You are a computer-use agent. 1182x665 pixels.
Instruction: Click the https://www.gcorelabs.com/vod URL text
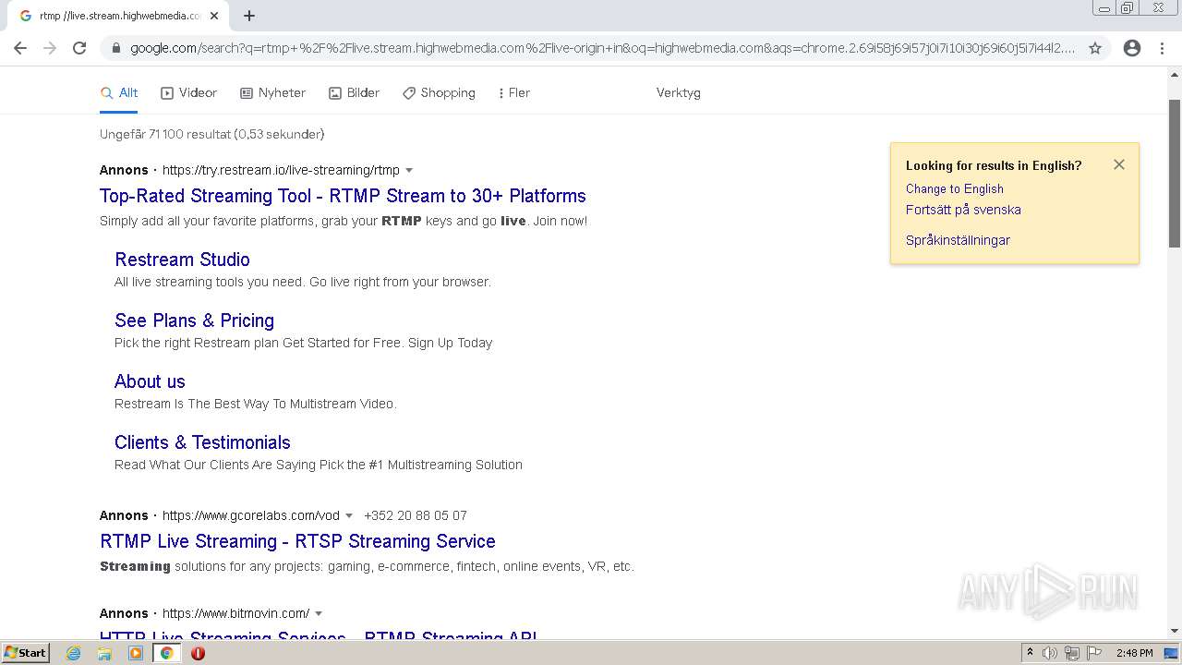251,515
